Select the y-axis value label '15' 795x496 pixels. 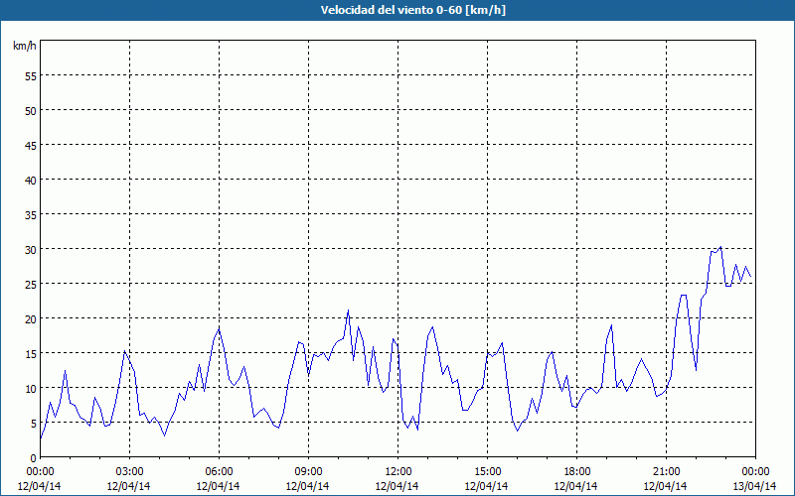tap(31, 354)
